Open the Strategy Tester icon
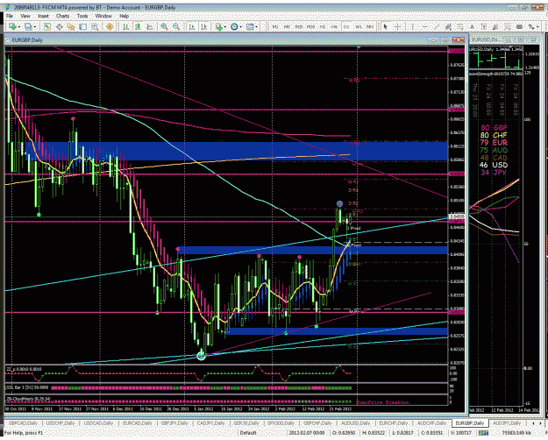 (95, 26)
